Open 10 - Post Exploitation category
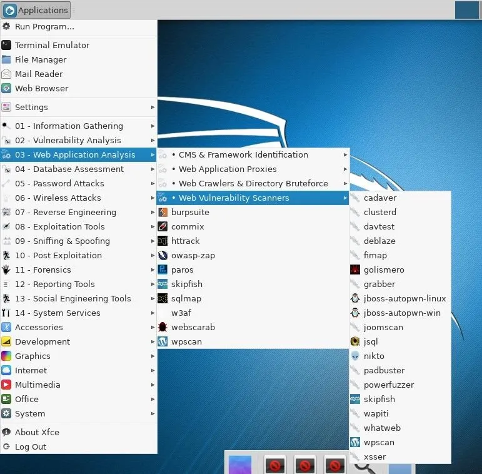Screen dimensions: 482x474 (79, 255)
